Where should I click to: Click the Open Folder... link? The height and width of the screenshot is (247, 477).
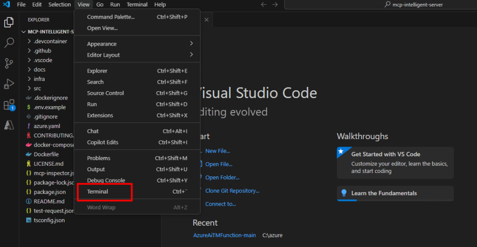tap(222, 177)
